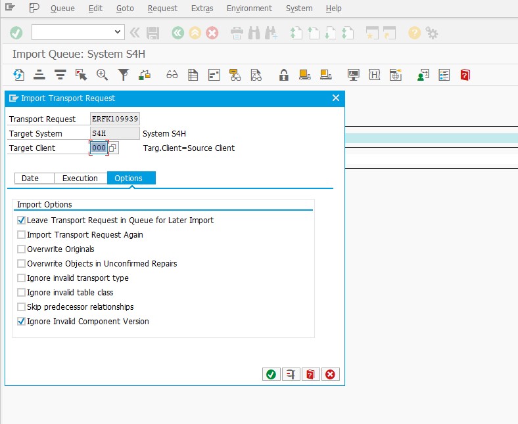
Task: Click the sort ascending bars icon
Action: click(39, 75)
